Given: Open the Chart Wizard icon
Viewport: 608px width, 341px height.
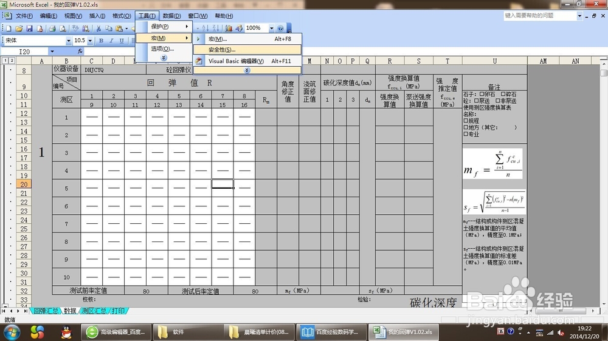Looking at the screenshot, I should (x=229, y=29).
